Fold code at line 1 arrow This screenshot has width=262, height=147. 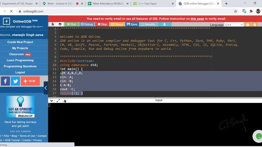(x=58, y=29)
